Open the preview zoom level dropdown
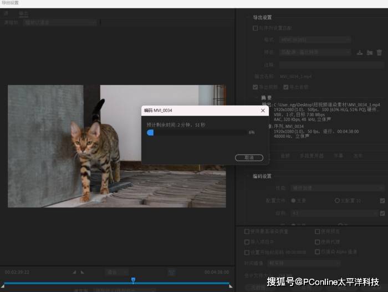388x292 pixels. click(x=117, y=272)
